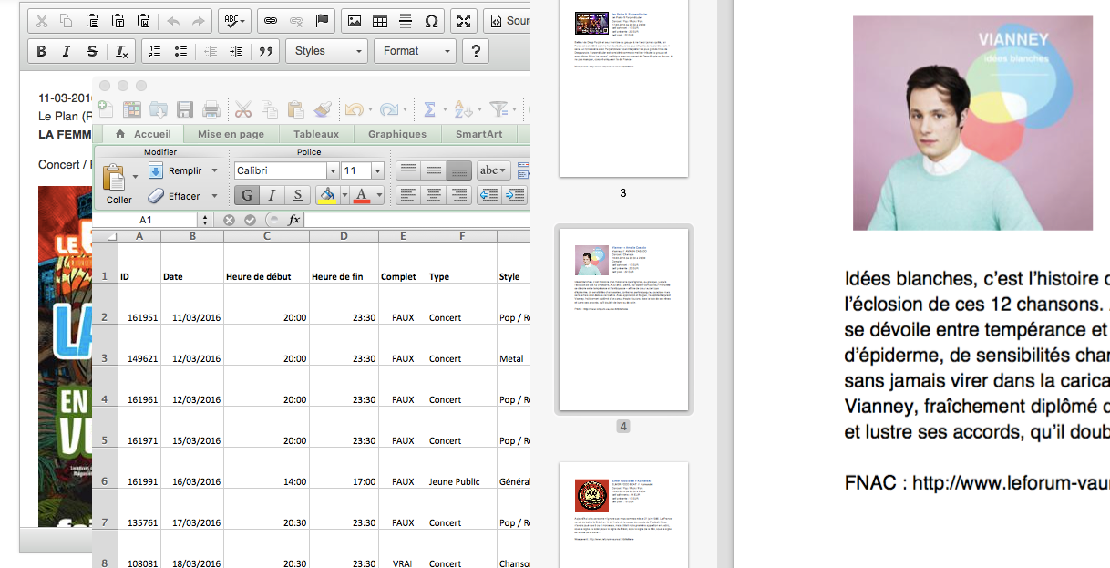Image resolution: width=1110 pixels, height=568 pixels.
Task: Increase indent in the web editor
Action: coord(237,51)
